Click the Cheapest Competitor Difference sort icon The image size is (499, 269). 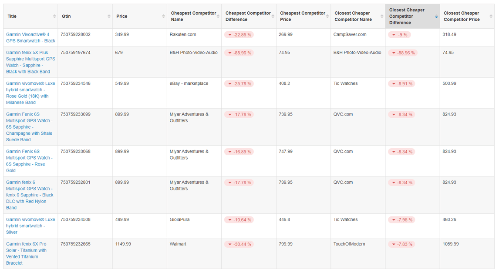coord(273,17)
